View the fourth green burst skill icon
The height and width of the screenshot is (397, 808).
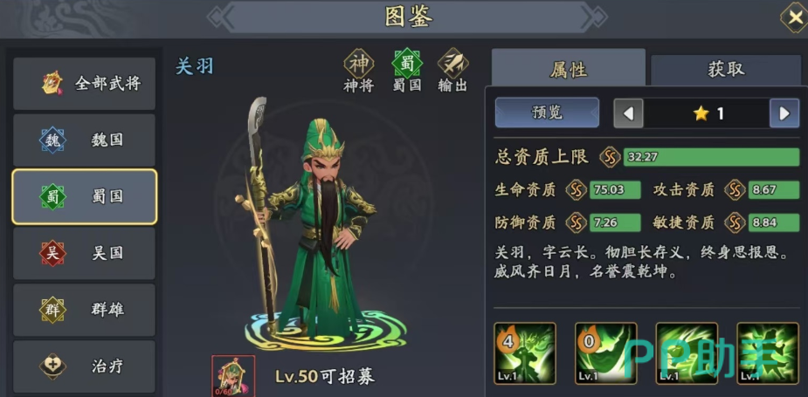(x=768, y=353)
